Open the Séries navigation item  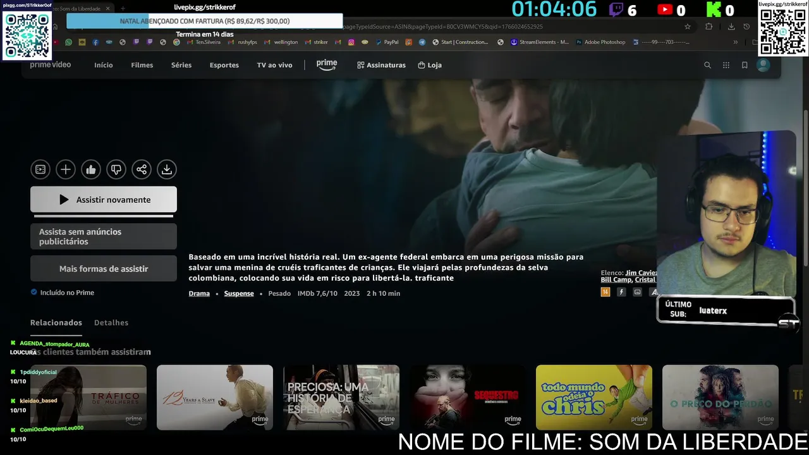click(181, 65)
